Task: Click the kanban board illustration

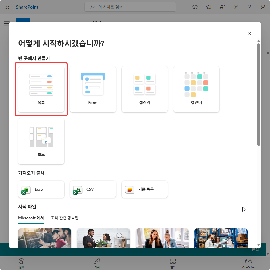Action: 41,137
